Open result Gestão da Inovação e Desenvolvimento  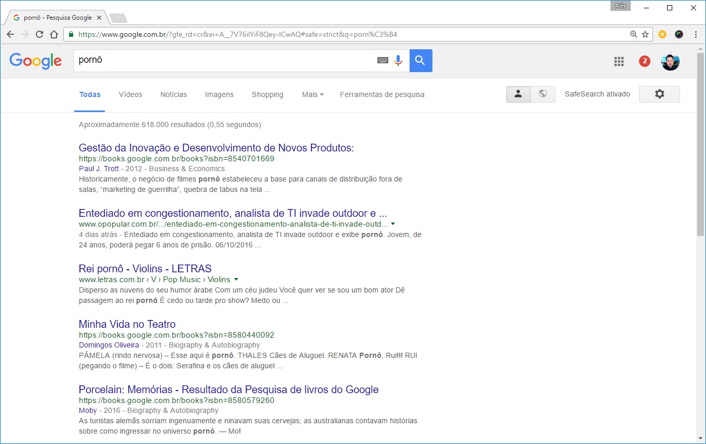point(216,148)
